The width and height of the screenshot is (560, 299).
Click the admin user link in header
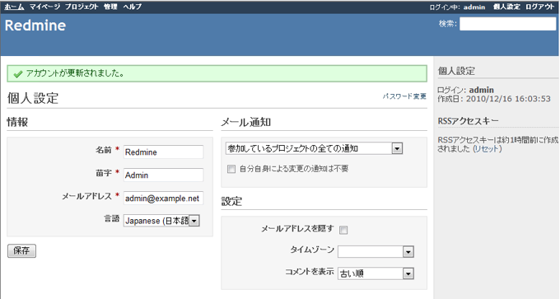click(x=474, y=7)
